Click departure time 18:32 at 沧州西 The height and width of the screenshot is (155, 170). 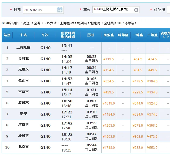(67, 134)
